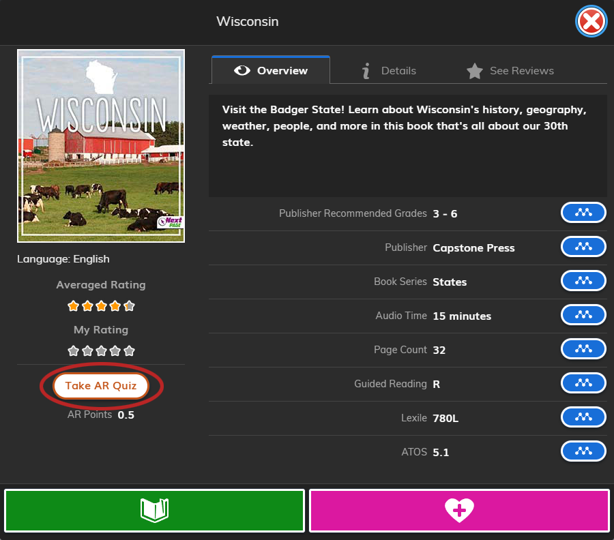The image size is (614, 540).
Task: Open the book with green read button
Action: click(x=154, y=510)
